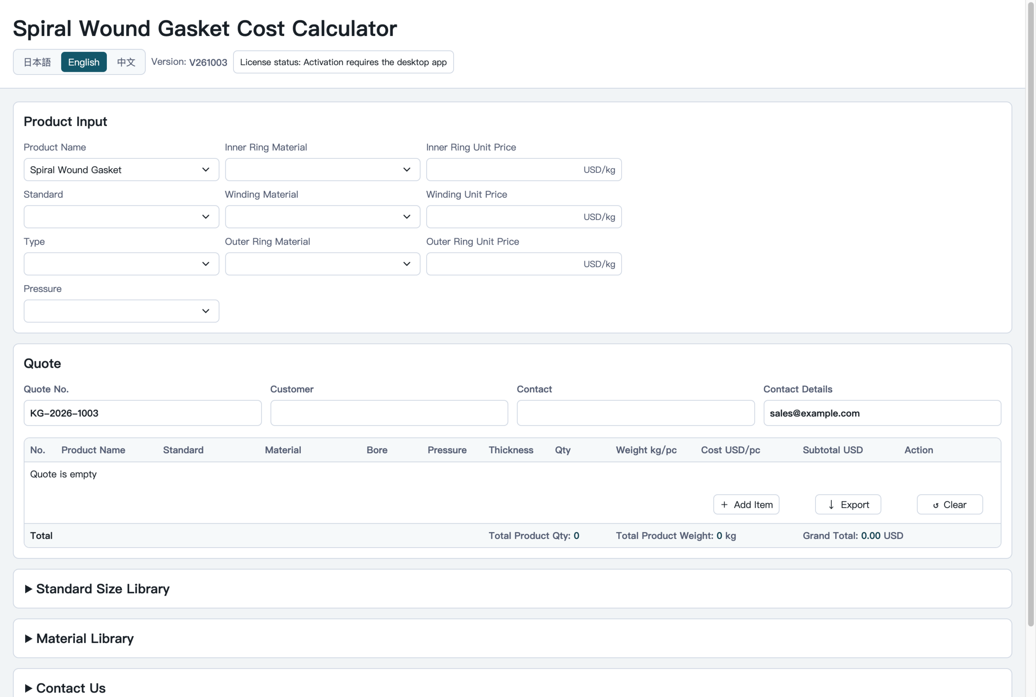Switch language to 中文

click(x=126, y=62)
